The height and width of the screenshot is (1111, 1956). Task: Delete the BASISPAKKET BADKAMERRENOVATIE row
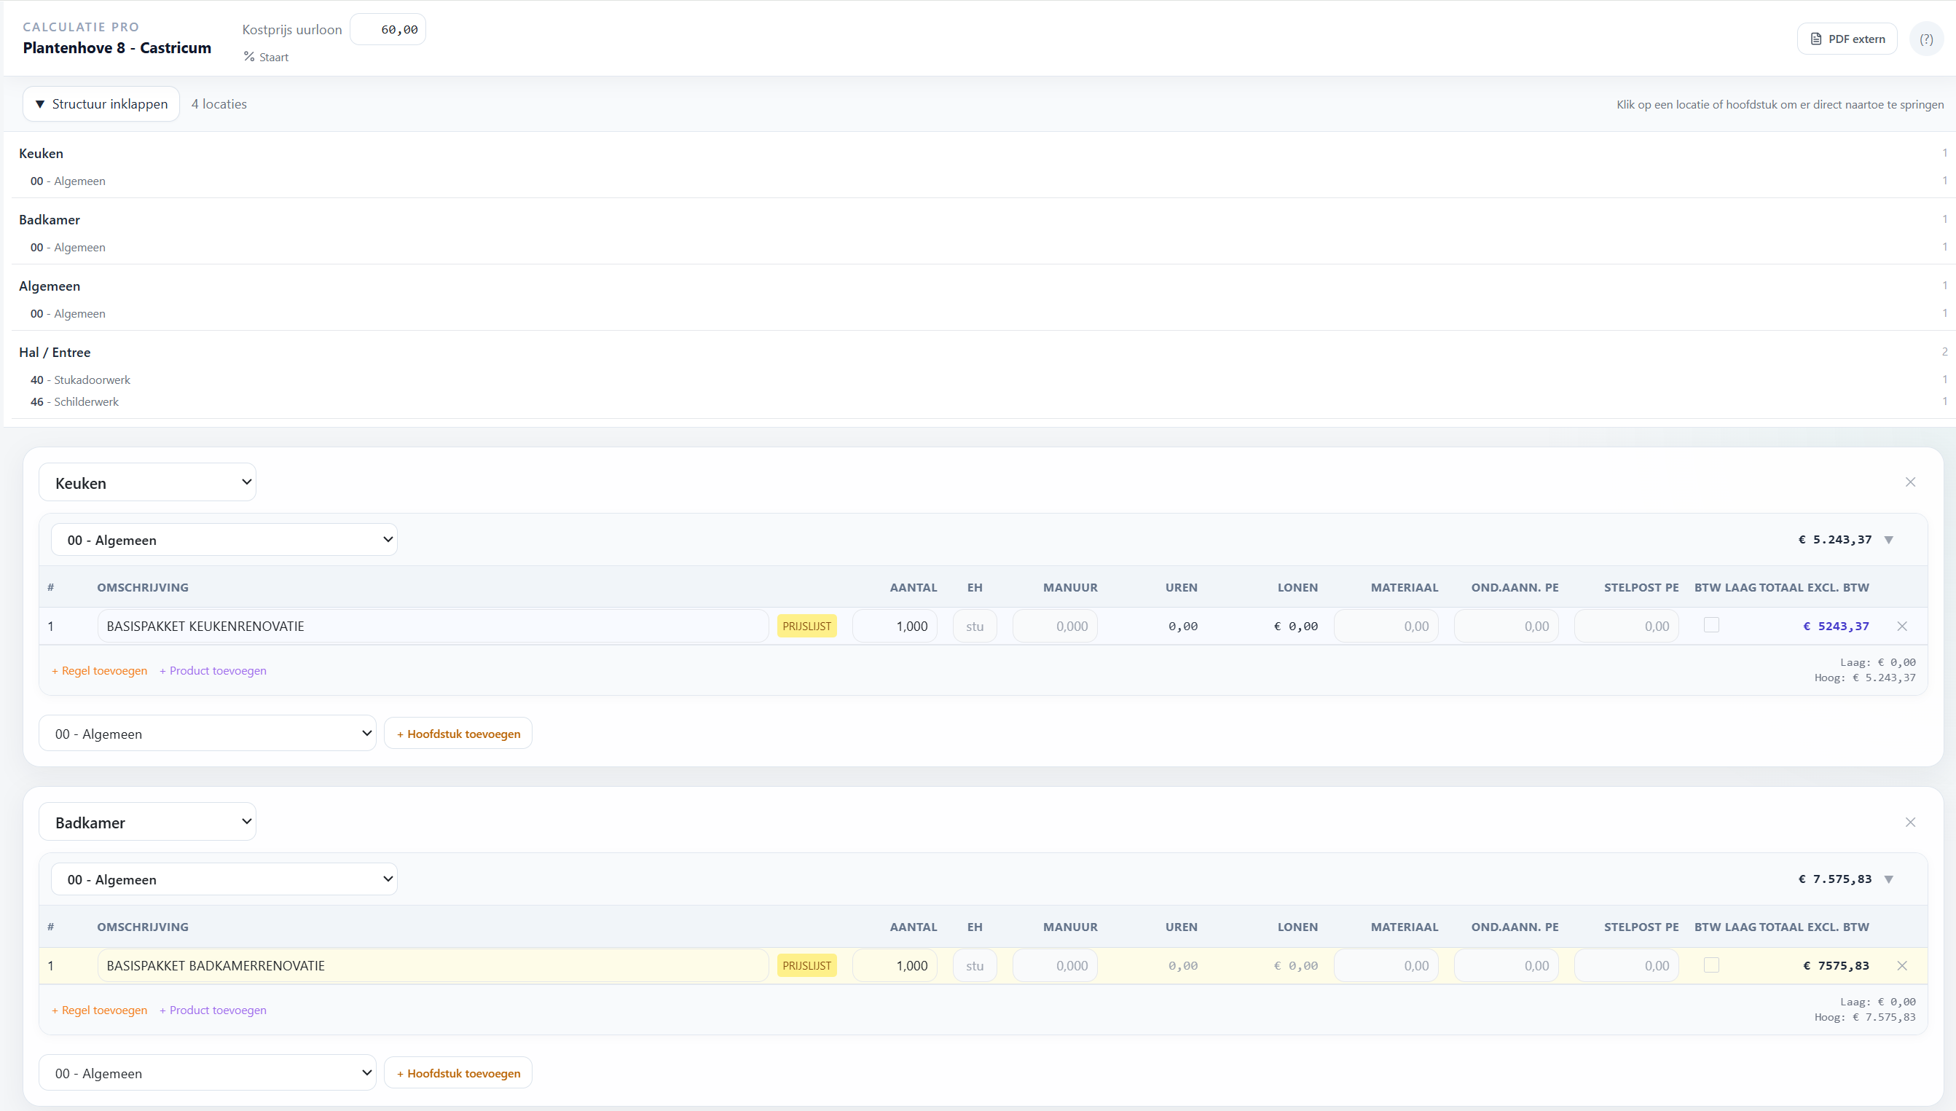[1902, 966]
